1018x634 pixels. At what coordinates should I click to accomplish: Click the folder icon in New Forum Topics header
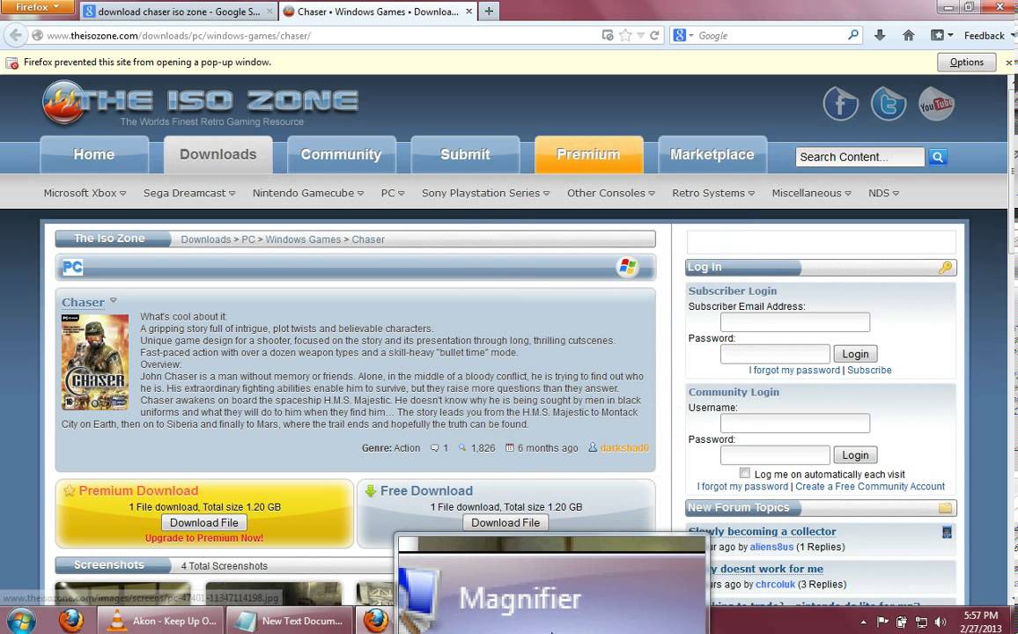pos(945,507)
